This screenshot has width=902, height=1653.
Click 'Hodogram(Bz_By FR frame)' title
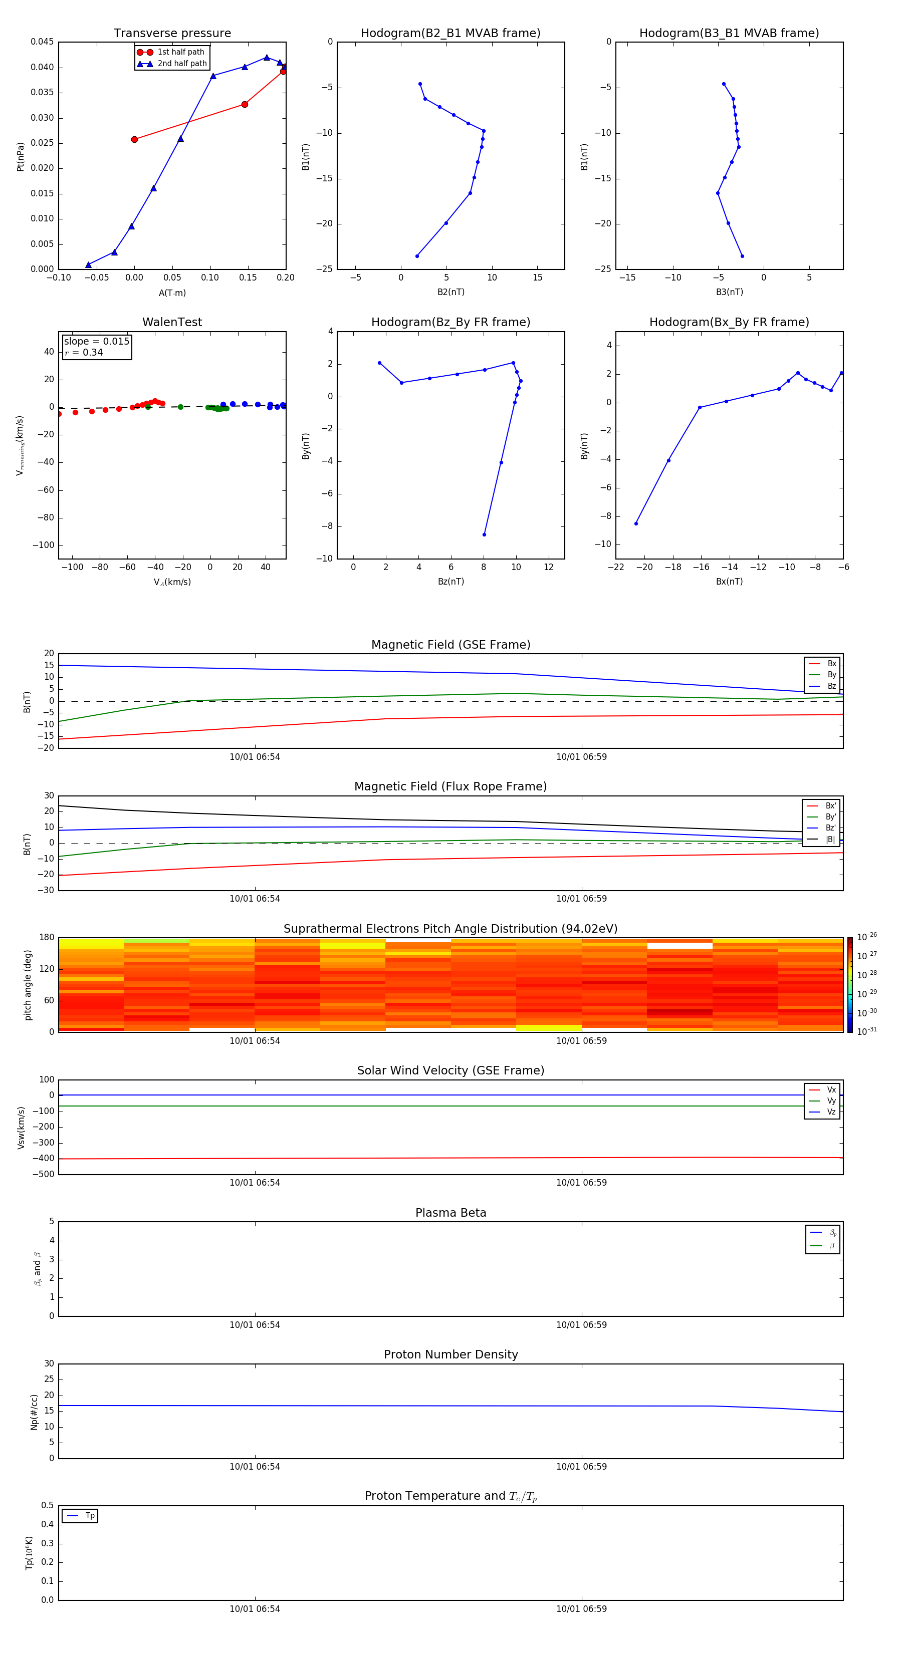[x=450, y=322]
